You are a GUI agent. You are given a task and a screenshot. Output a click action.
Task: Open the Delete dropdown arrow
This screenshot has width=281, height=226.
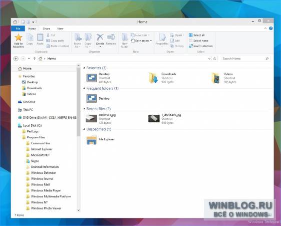100,47
